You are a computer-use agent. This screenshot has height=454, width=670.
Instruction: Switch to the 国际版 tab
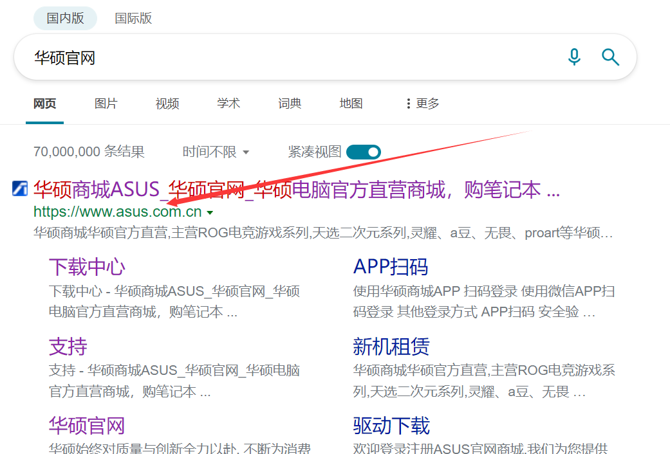(x=133, y=19)
